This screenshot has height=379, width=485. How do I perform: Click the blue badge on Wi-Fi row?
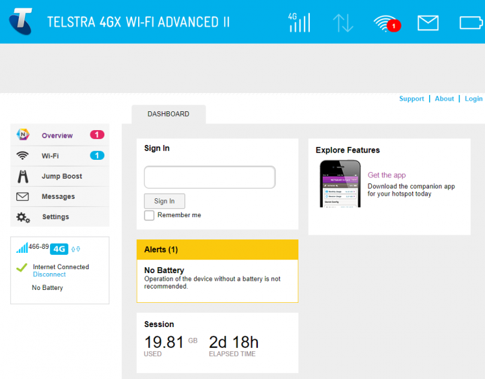97,155
